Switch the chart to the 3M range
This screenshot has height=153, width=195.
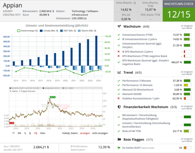(19, 133)
